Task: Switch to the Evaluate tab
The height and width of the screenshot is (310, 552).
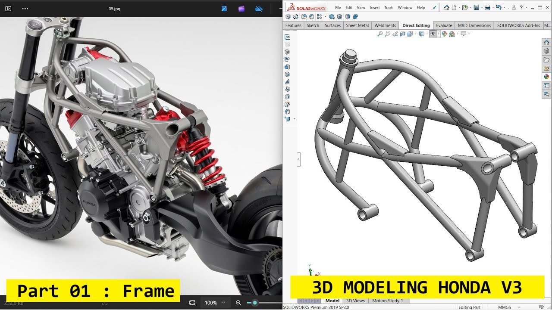Action: tap(444, 25)
